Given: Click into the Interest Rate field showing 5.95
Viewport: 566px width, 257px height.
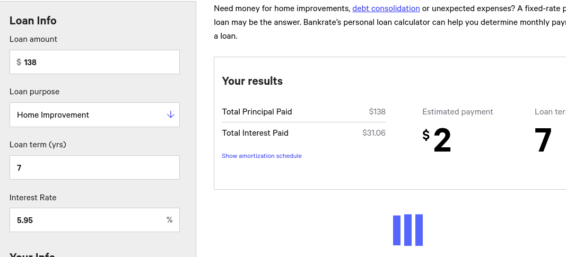Looking at the screenshot, I should click(x=94, y=220).
